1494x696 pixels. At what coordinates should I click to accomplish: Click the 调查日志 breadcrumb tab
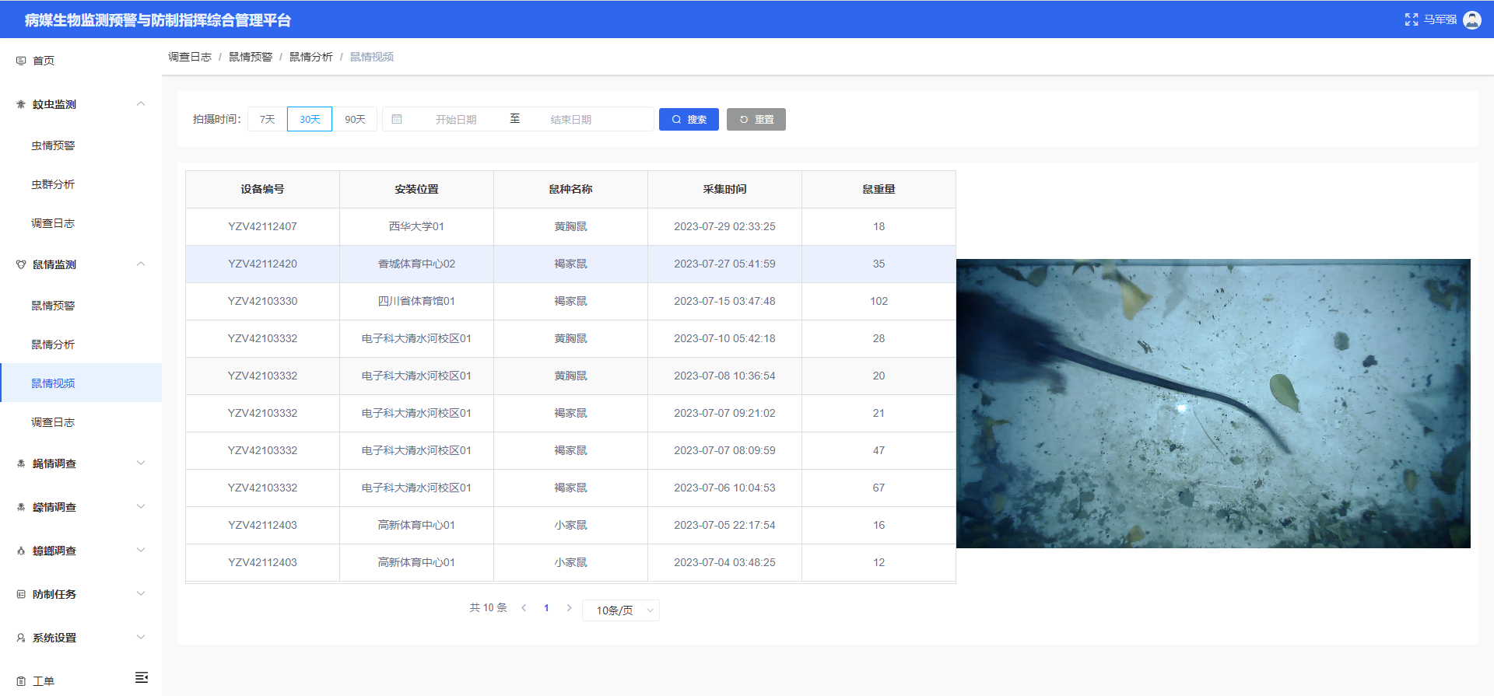click(x=190, y=57)
